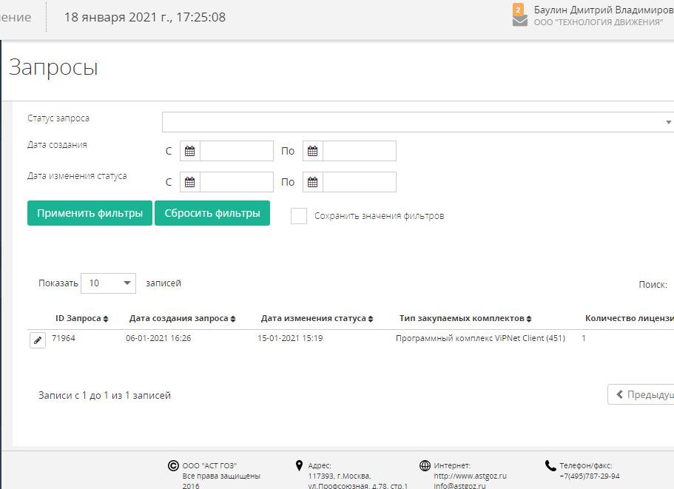674x489 pixels.
Task: Click the date-time 18 января 2021 text
Action: 145,17
